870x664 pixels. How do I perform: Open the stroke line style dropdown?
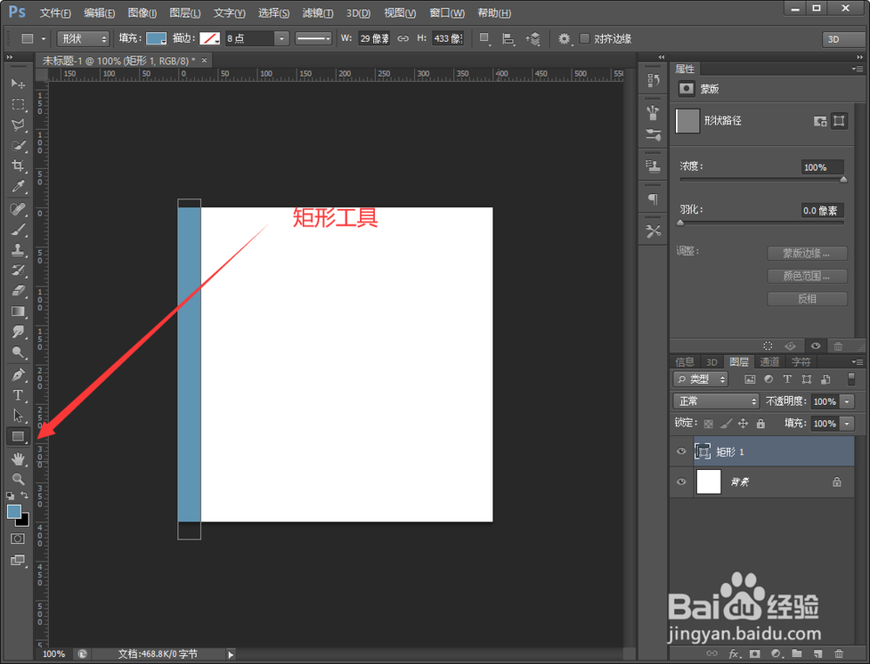pos(313,38)
